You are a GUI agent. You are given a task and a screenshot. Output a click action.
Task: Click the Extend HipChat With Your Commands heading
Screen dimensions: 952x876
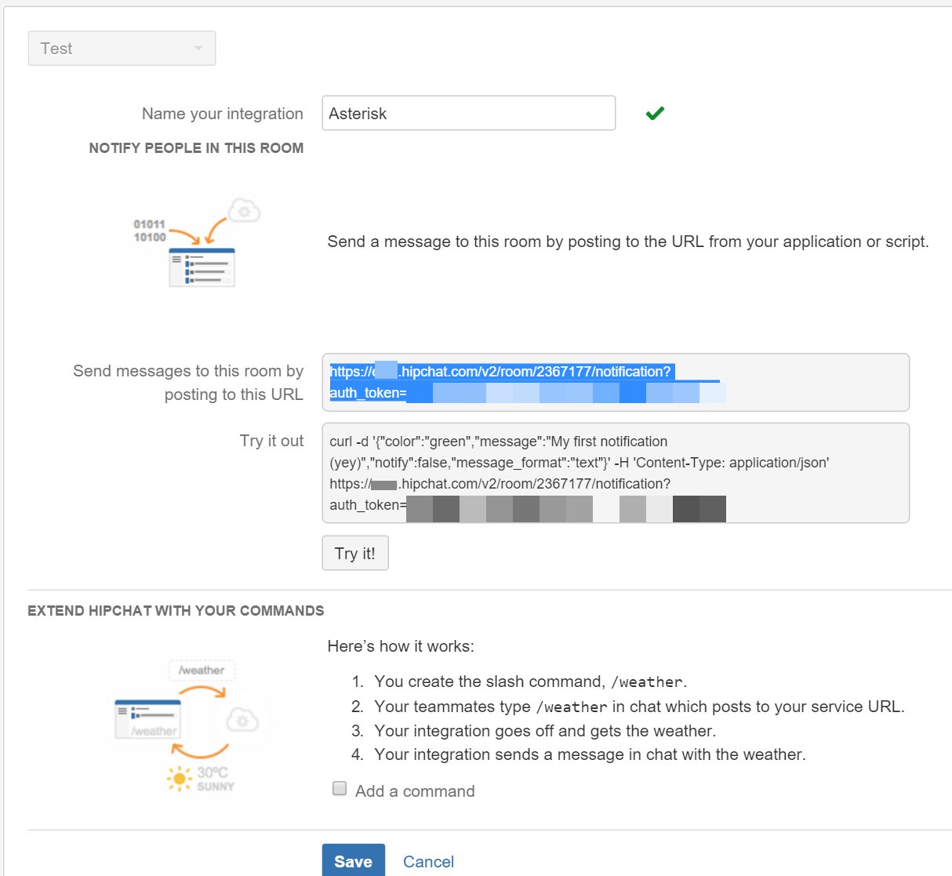click(176, 611)
